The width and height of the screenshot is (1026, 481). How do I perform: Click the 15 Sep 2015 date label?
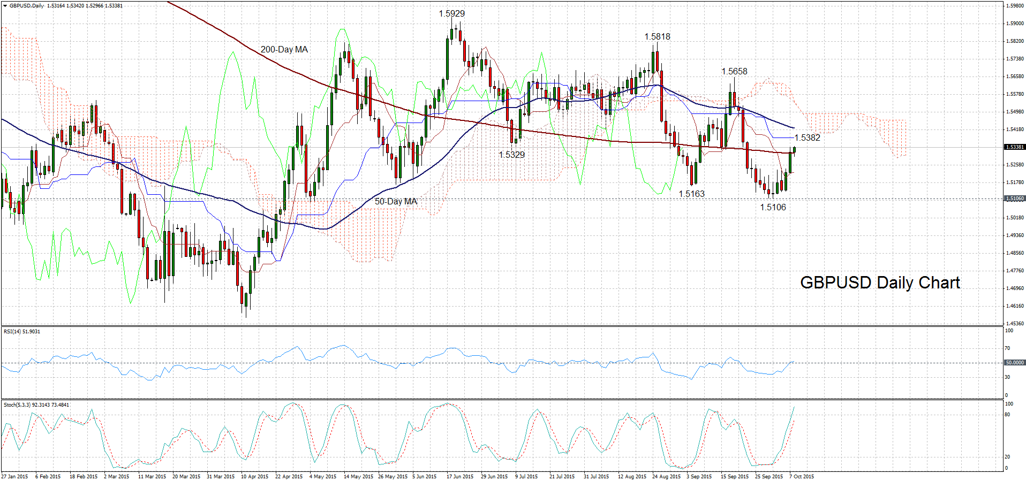[x=735, y=477]
